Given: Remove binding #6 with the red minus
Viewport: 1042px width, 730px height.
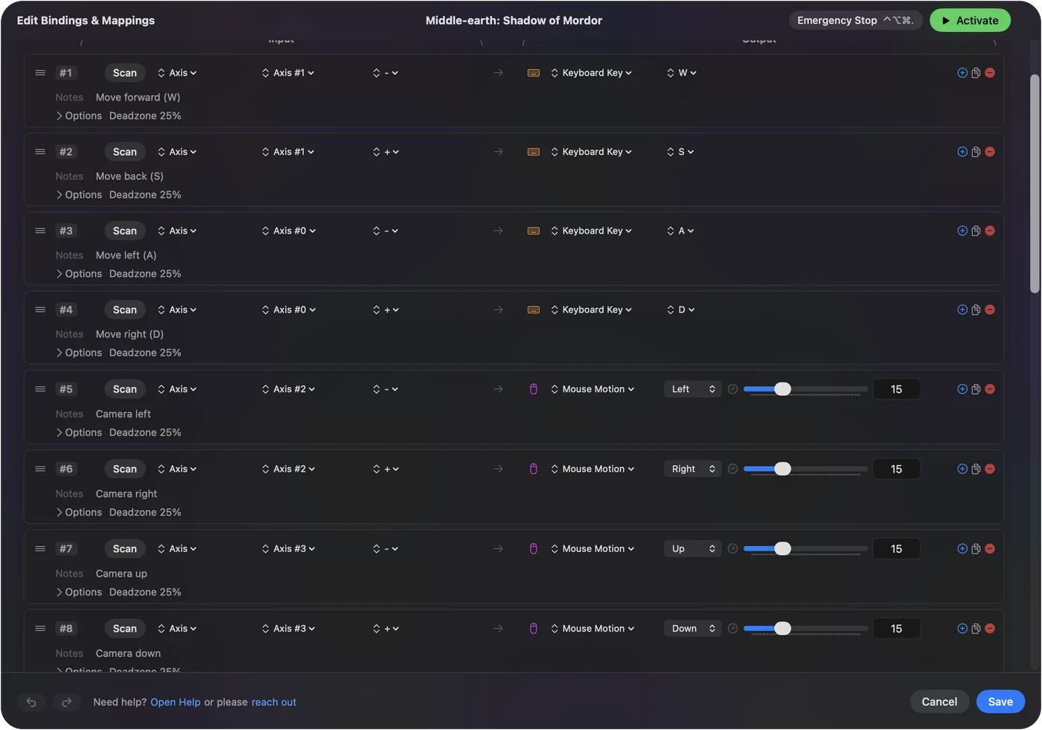Looking at the screenshot, I should click(x=990, y=469).
